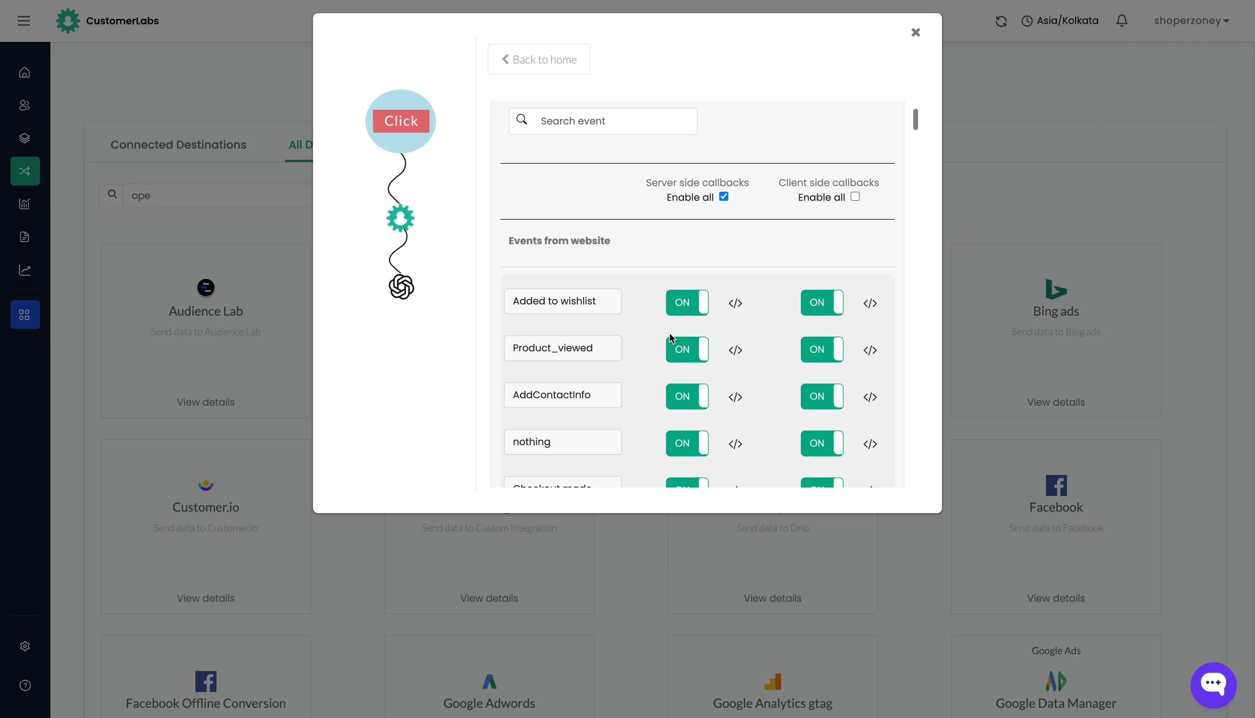Open the layers stack icon in sidebar
The image size is (1255, 718).
pos(25,138)
